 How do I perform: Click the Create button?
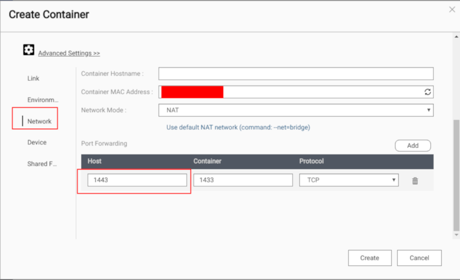click(370, 258)
